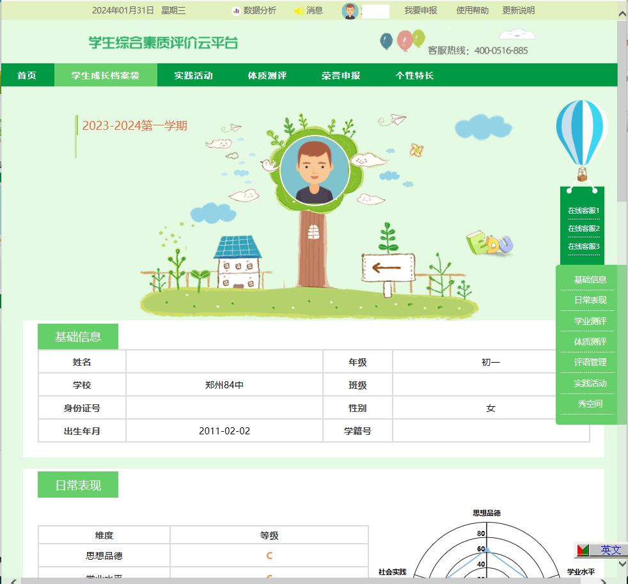This screenshot has width=628, height=584.
Task: Open 体质测评 in the green navigation bar
Action: pyautogui.click(x=267, y=75)
